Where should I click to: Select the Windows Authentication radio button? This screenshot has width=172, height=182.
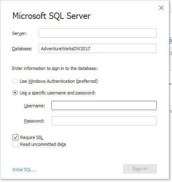[15, 81]
